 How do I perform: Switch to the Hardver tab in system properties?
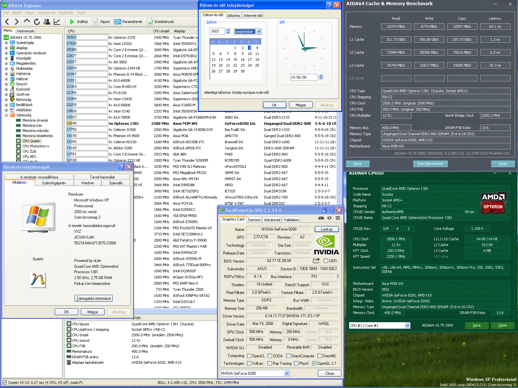coord(88,183)
